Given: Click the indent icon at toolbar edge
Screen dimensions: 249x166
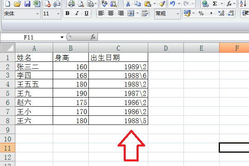Looking at the screenshot, I should click(x=245, y=13).
